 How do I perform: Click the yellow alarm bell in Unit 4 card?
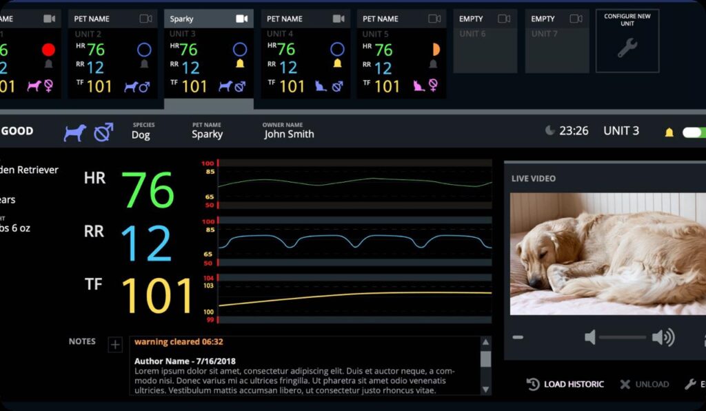pyautogui.click(x=337, y=64)
